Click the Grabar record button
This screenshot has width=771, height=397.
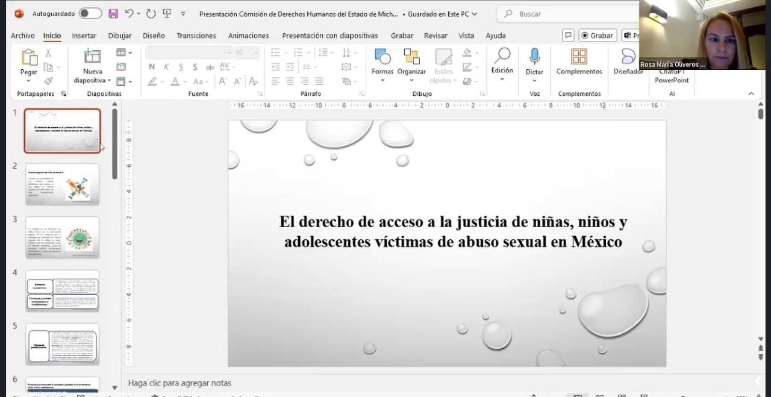(x=597, y=36)
